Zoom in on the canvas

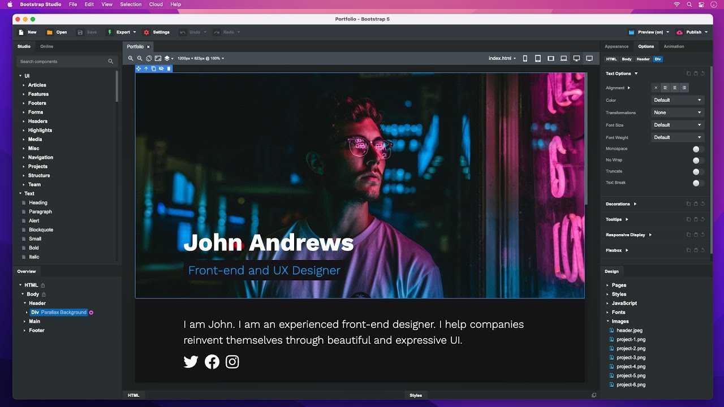(x=131, y=58)
